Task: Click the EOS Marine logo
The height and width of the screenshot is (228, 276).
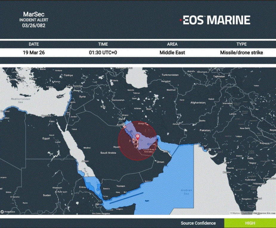Action: [215, 20]
